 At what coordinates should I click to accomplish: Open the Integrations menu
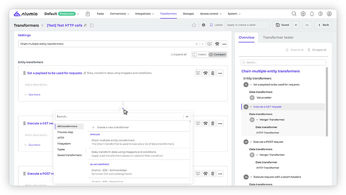coord(144,14)
